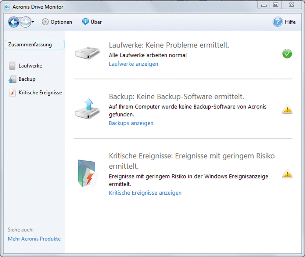Click the blue back arrow button
Viewport: 305px width, 257px height.
pos(14,22)
